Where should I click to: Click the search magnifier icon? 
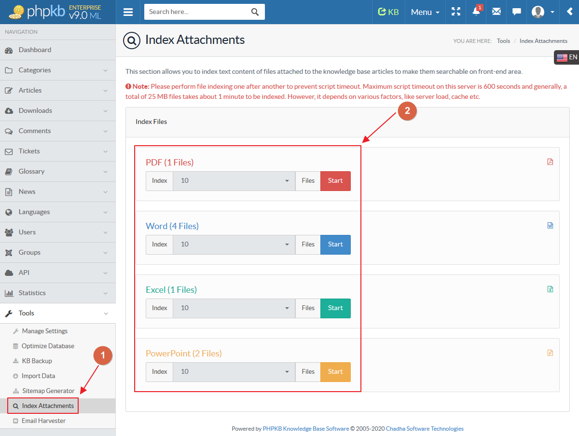pos(255,12)
